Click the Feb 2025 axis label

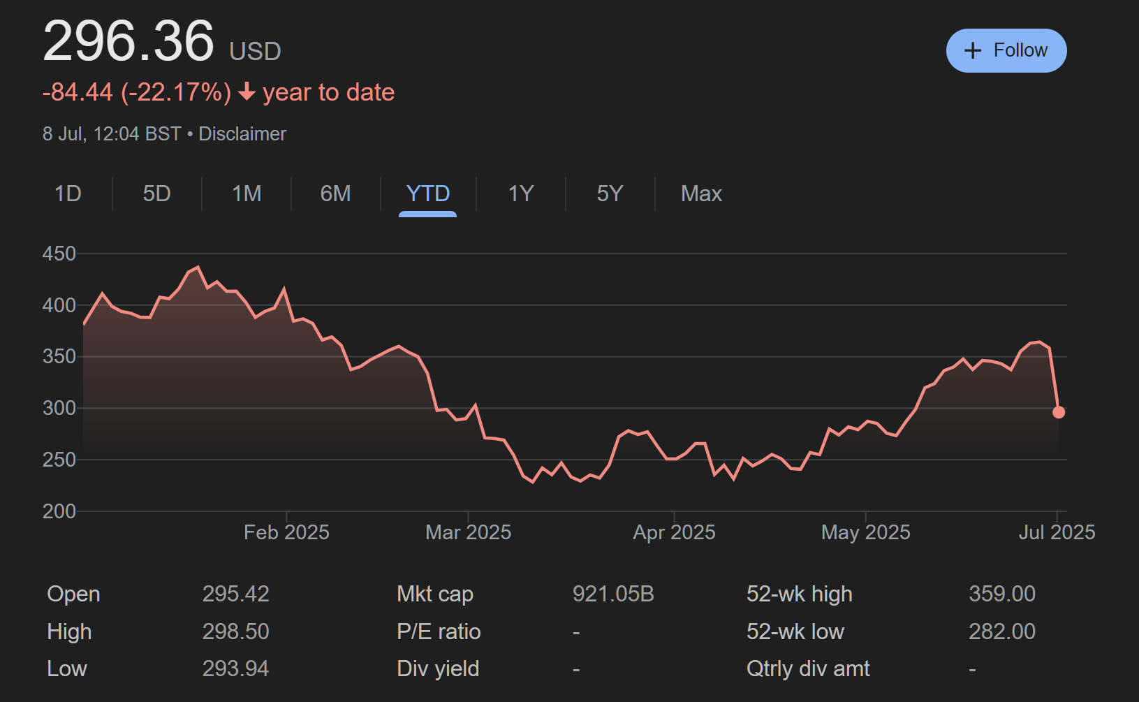(x=286, y=532)
